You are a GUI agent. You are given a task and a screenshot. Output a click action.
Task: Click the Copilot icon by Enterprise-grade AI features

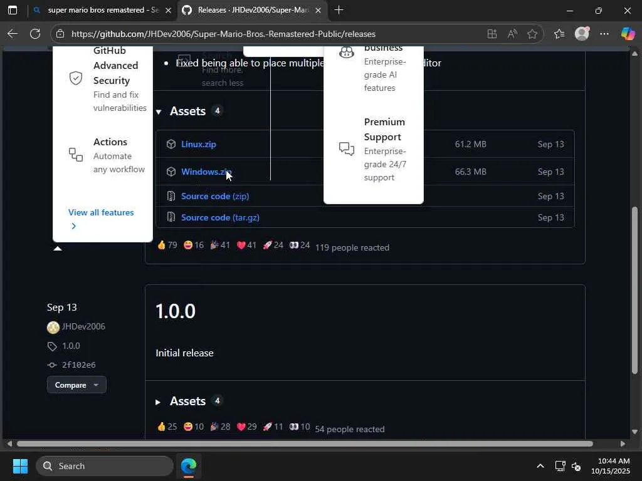pyautogui.click(x=346, y=53)
